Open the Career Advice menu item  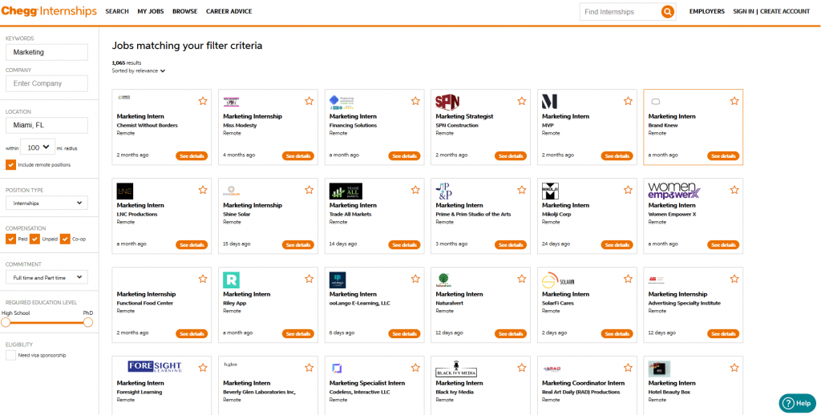pos(229,12)
